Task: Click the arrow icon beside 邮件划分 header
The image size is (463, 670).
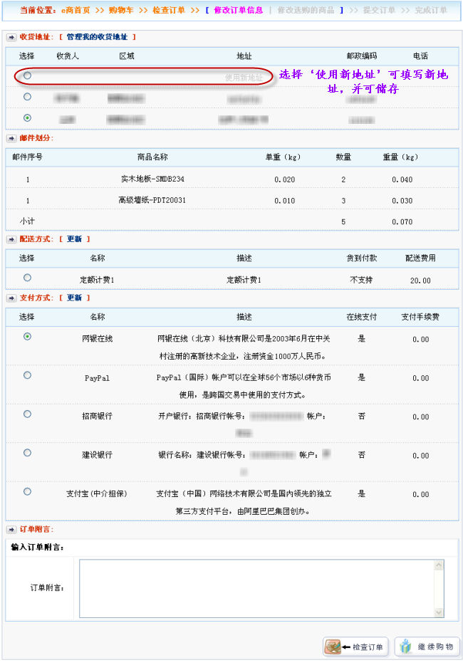Action: (11, 138)
